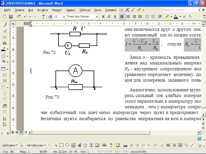Set left text alignment
The width and height of the screenshot is (206, 154).
(x=123, y=16)
